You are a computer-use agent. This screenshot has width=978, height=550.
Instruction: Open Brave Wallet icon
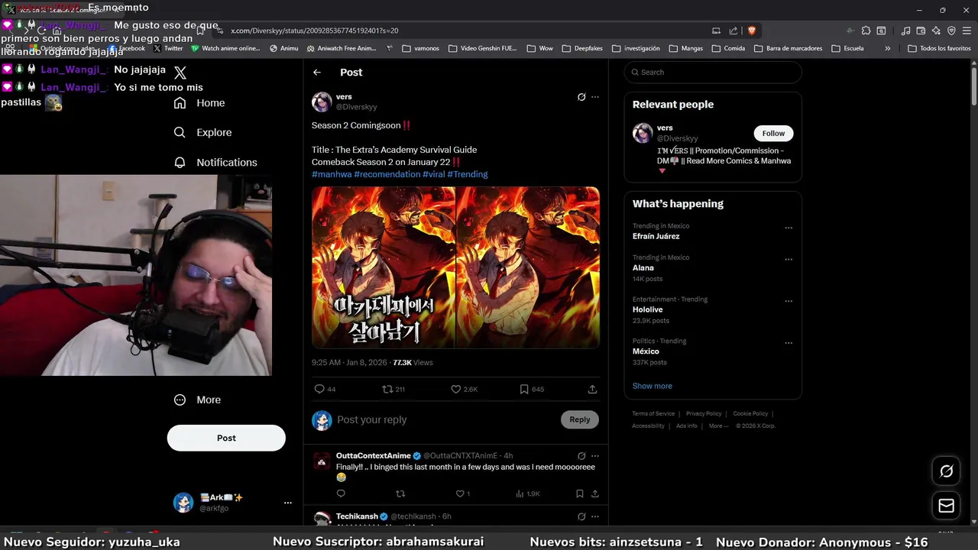(x=921, y=31)
